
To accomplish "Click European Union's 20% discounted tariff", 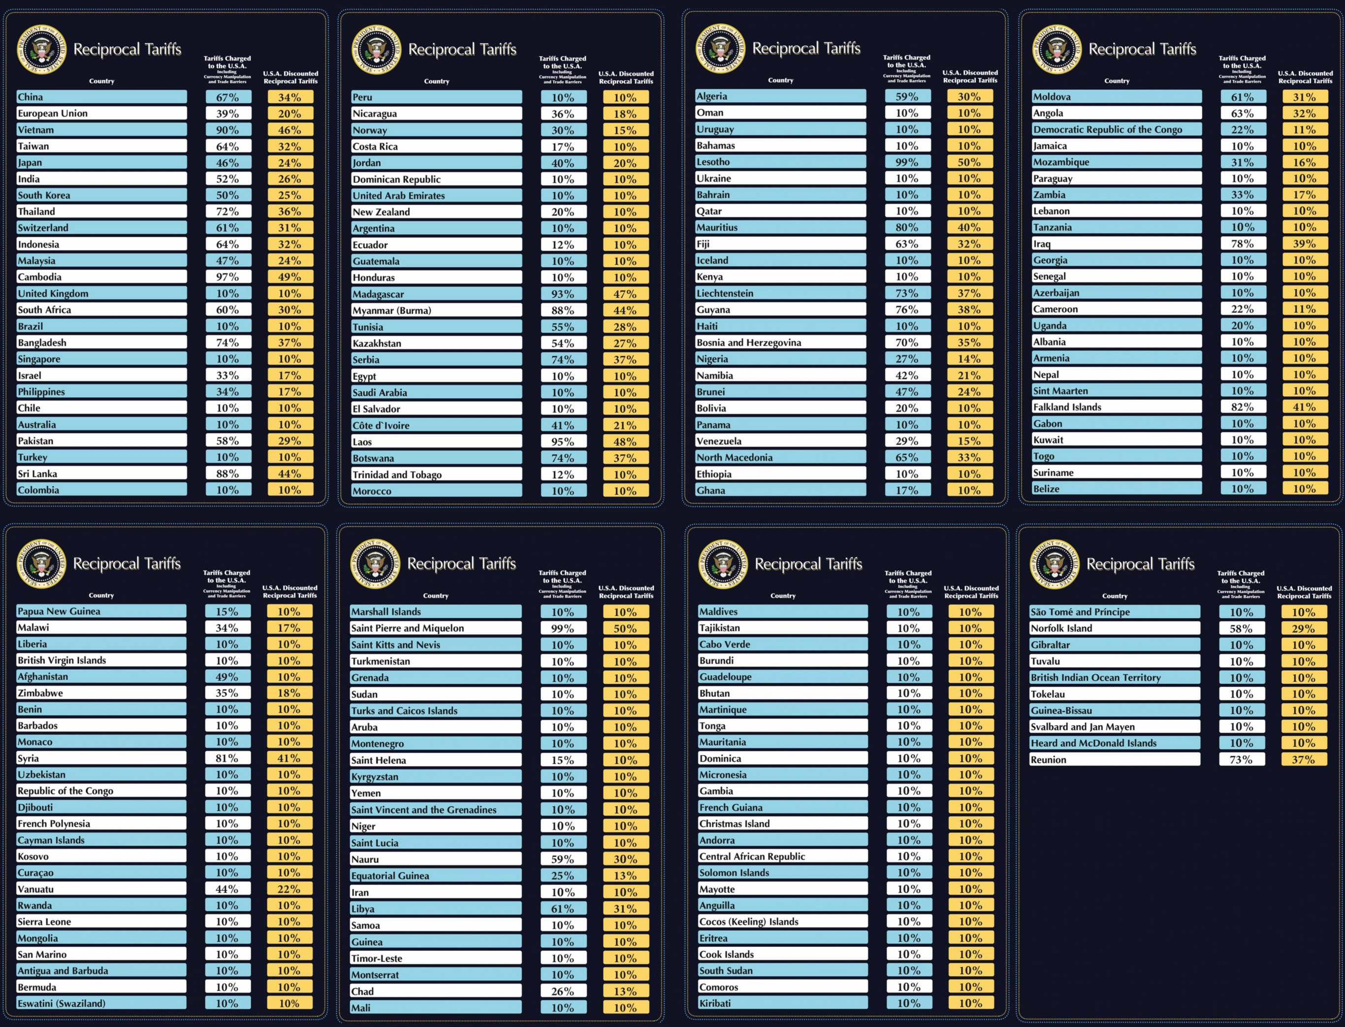I will (290, 113).
